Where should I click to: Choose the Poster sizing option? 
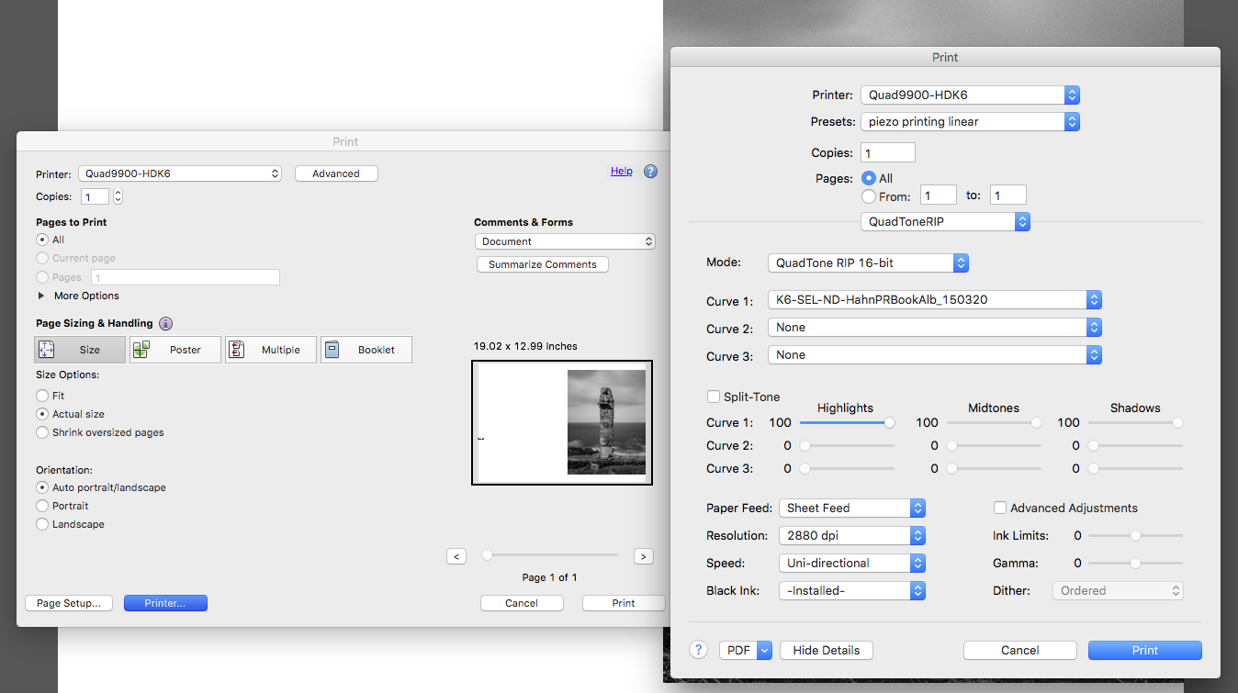[175, 350]
